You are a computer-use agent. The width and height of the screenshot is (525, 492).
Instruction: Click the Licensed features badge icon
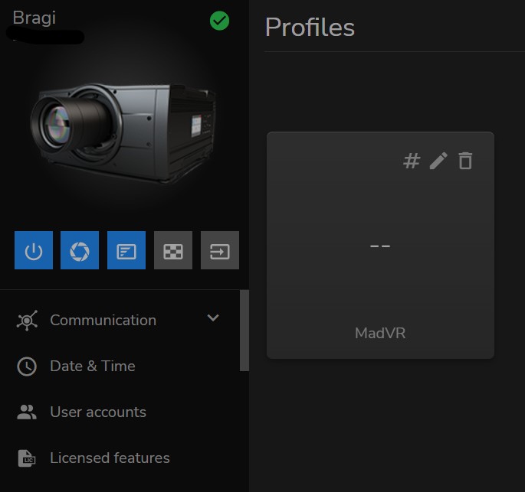pos(27,458)
